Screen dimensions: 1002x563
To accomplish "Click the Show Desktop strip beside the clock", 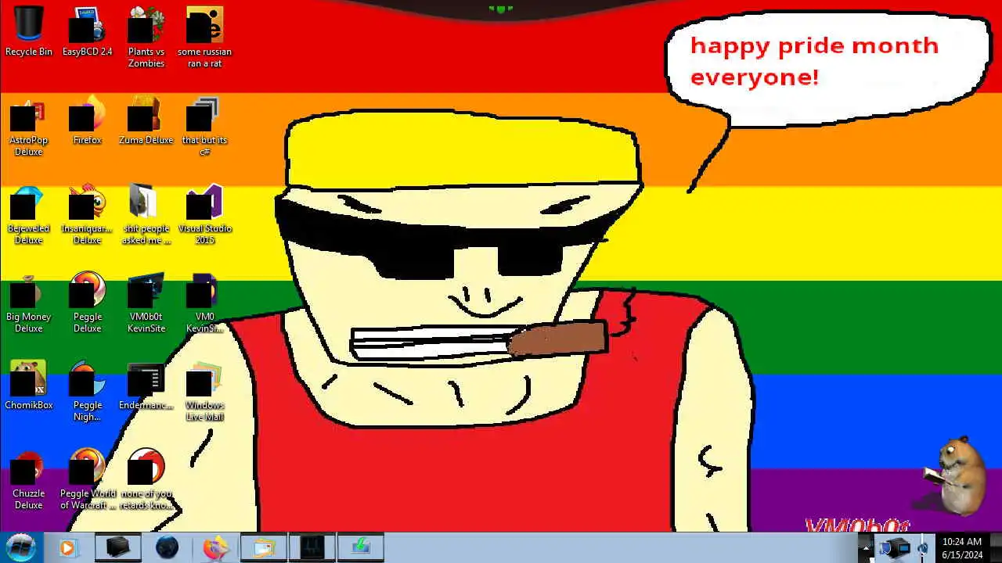I will (x=996, y=547).
